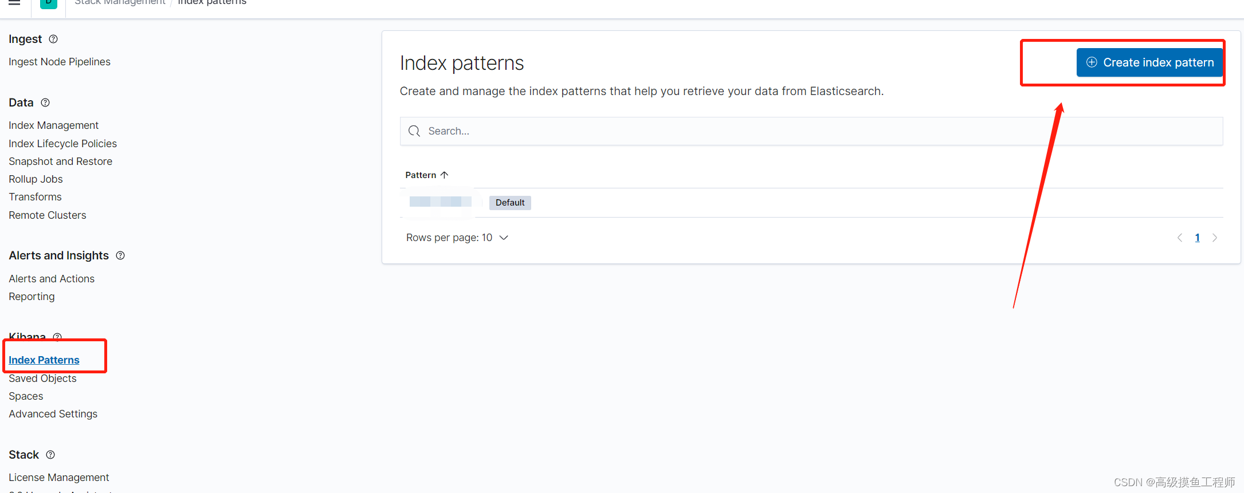Open Kibana section help icon
The width and height of the screenshot is (1244, 493).
(x=57, y=337)
